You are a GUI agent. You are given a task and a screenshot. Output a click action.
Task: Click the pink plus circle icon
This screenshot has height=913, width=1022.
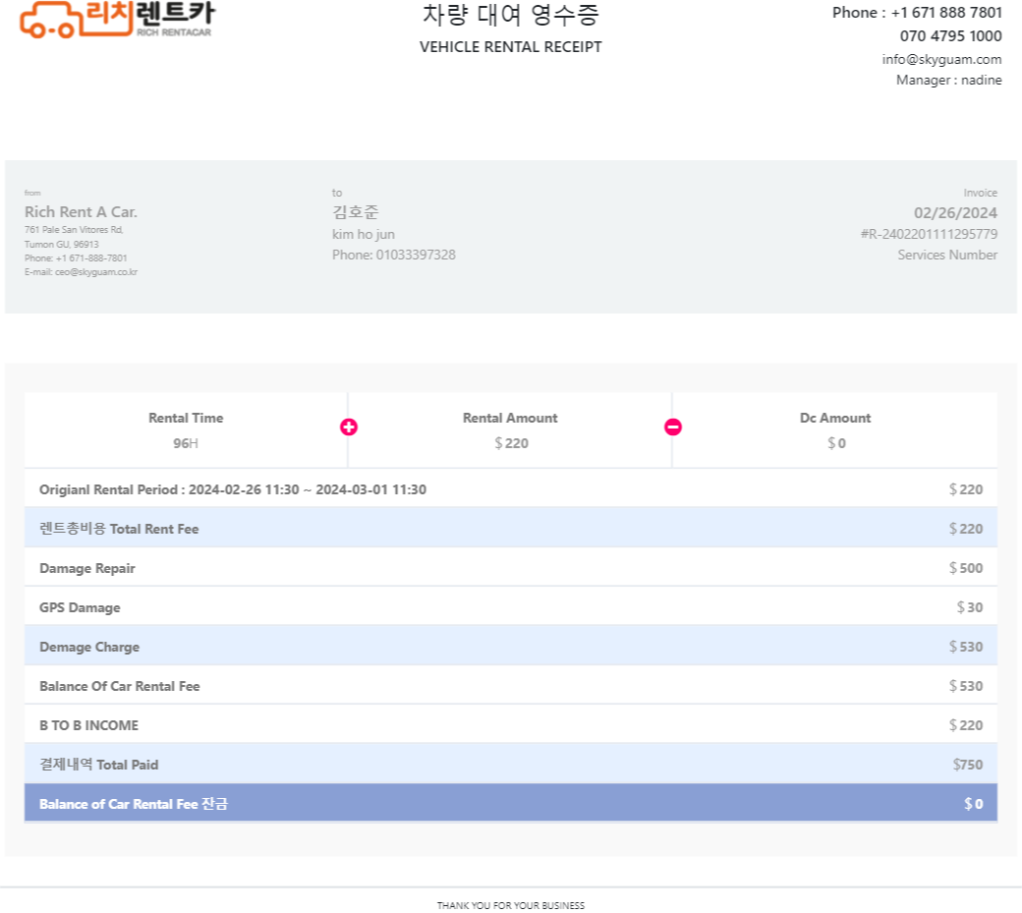pos(349,427)
